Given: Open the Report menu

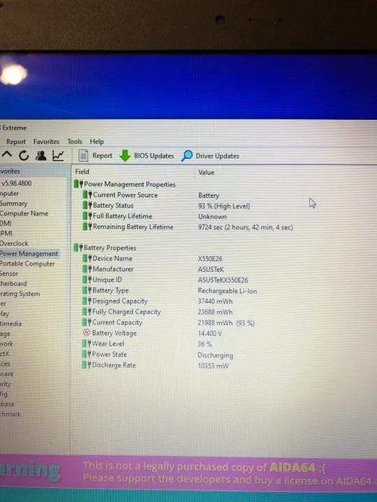Looking at the screenshot, I should tap(15, 142).
